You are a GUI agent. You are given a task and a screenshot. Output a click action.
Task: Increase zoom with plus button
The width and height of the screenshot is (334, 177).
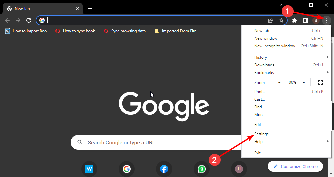coord(304,82)
